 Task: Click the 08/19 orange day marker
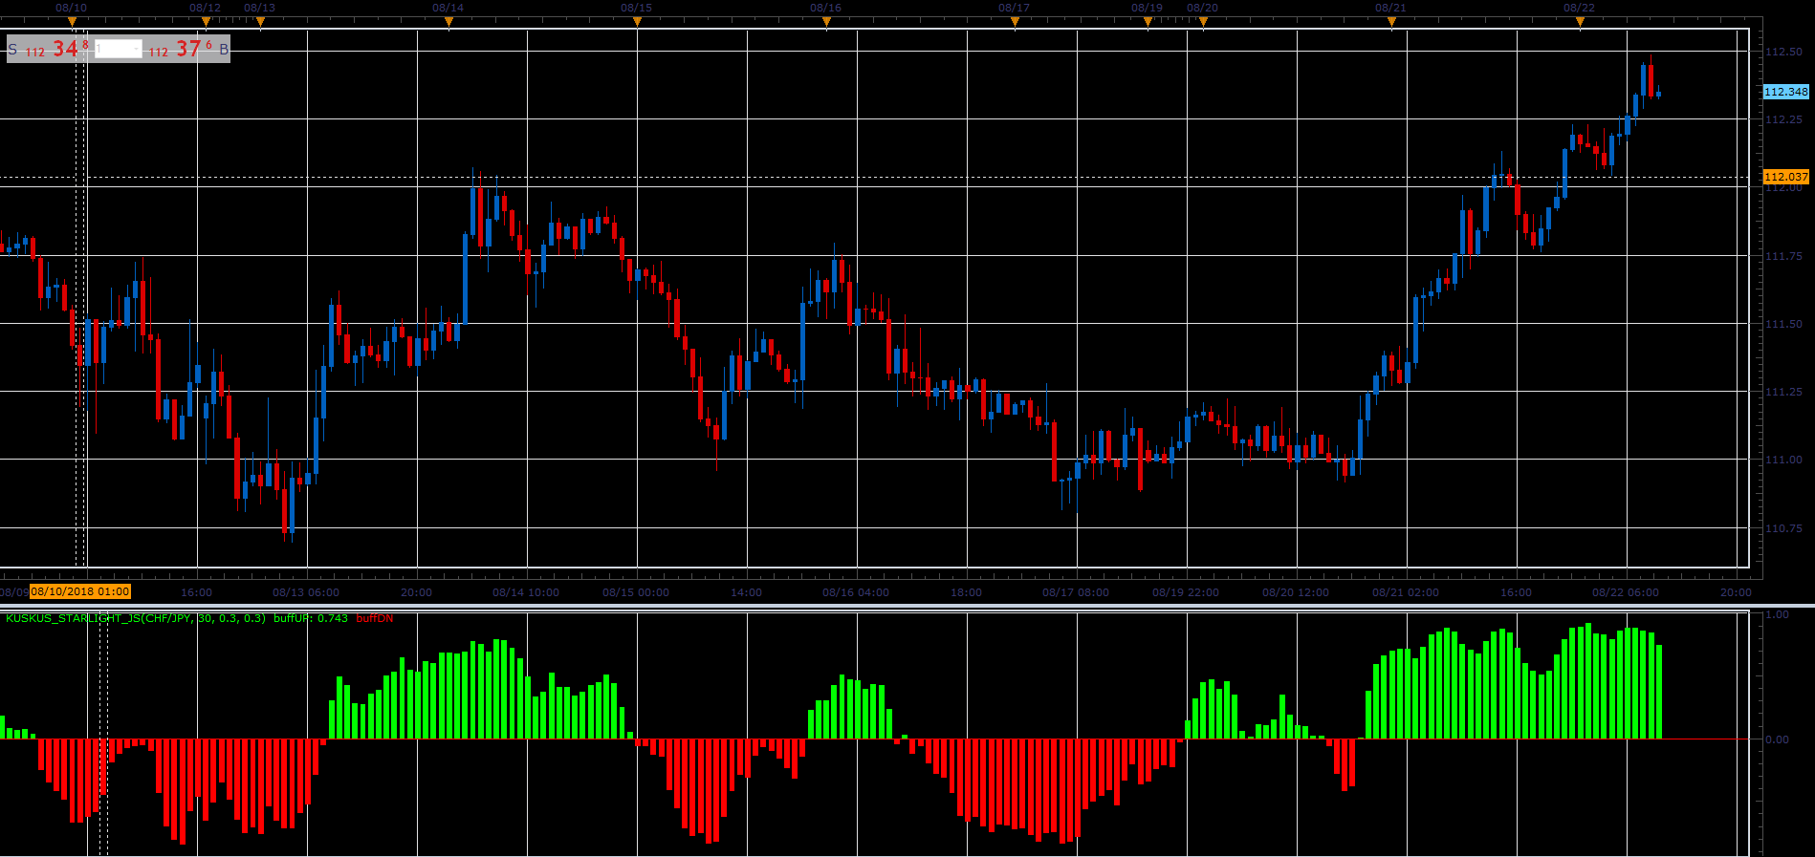[1148, 22]
